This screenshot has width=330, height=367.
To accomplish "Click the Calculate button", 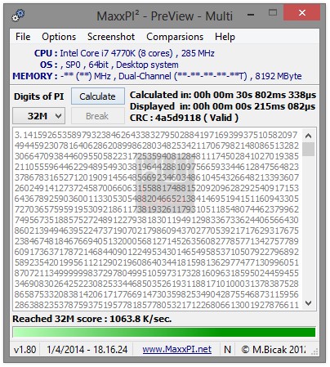I will tap(98, 96).
